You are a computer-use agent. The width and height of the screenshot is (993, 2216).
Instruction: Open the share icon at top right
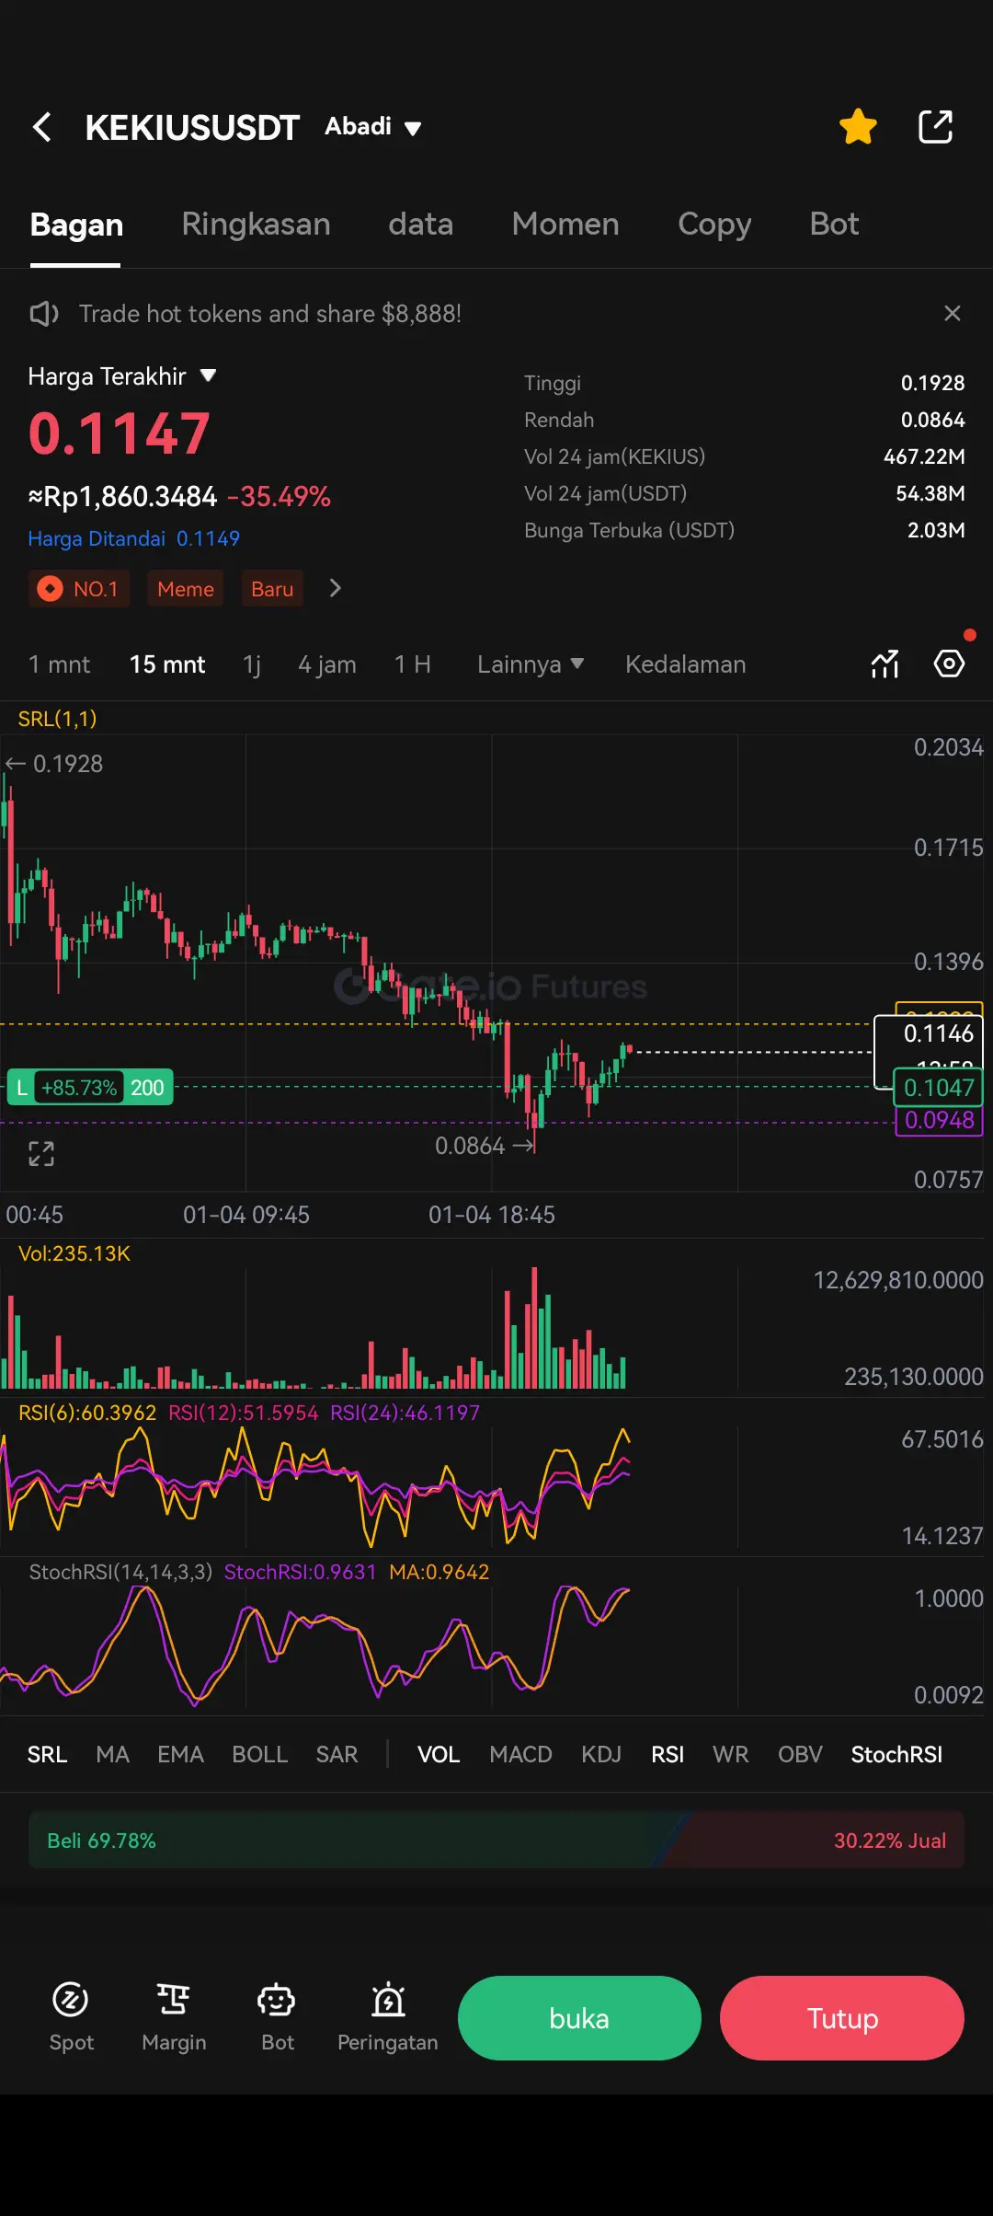[936, 127]
